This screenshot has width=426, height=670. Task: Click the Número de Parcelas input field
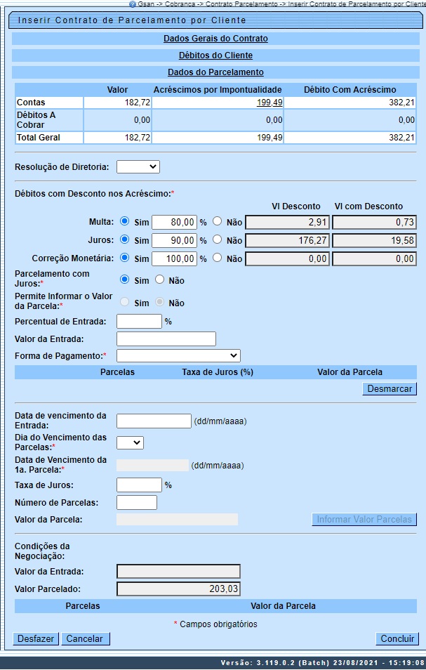[x=137, y=502]
